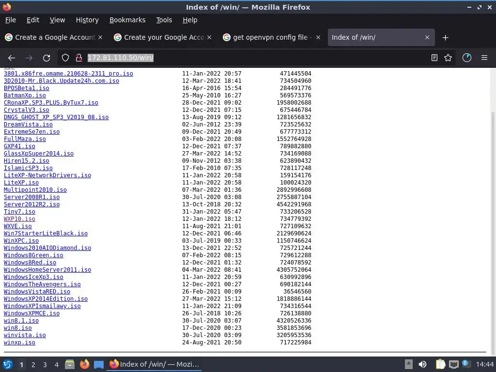Click the WindowsTheAvengers.iso link
The image size is (496, 372).
[x=42, y=284]
